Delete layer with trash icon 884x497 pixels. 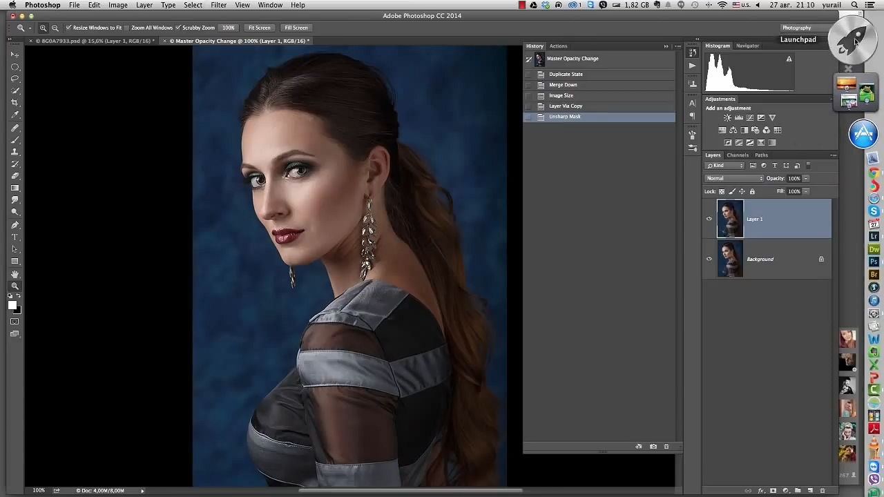(823, 491)
